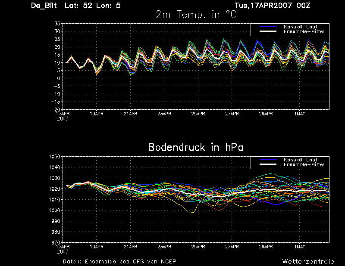The image size is (345, 266).
Task: Click Ensemble-Mittel label in pressure chart legend
Action: [x=303, y=165]
